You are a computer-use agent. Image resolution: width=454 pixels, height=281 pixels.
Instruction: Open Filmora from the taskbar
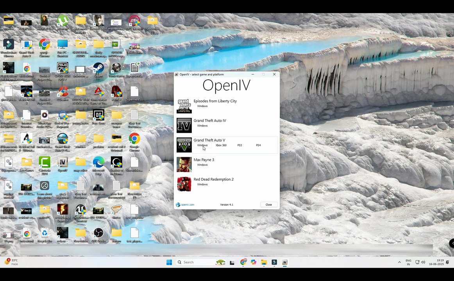274,262
